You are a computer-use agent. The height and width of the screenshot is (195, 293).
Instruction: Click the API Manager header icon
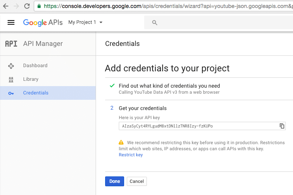tap(11, 44)
